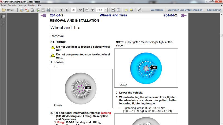Click the scrollbar up arrow

(x=222, y=14)
